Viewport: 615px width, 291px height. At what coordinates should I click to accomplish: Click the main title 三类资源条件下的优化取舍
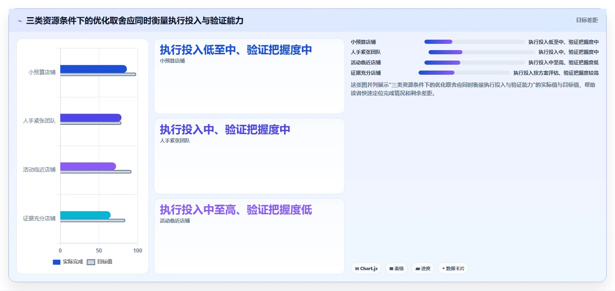point(135,20)
